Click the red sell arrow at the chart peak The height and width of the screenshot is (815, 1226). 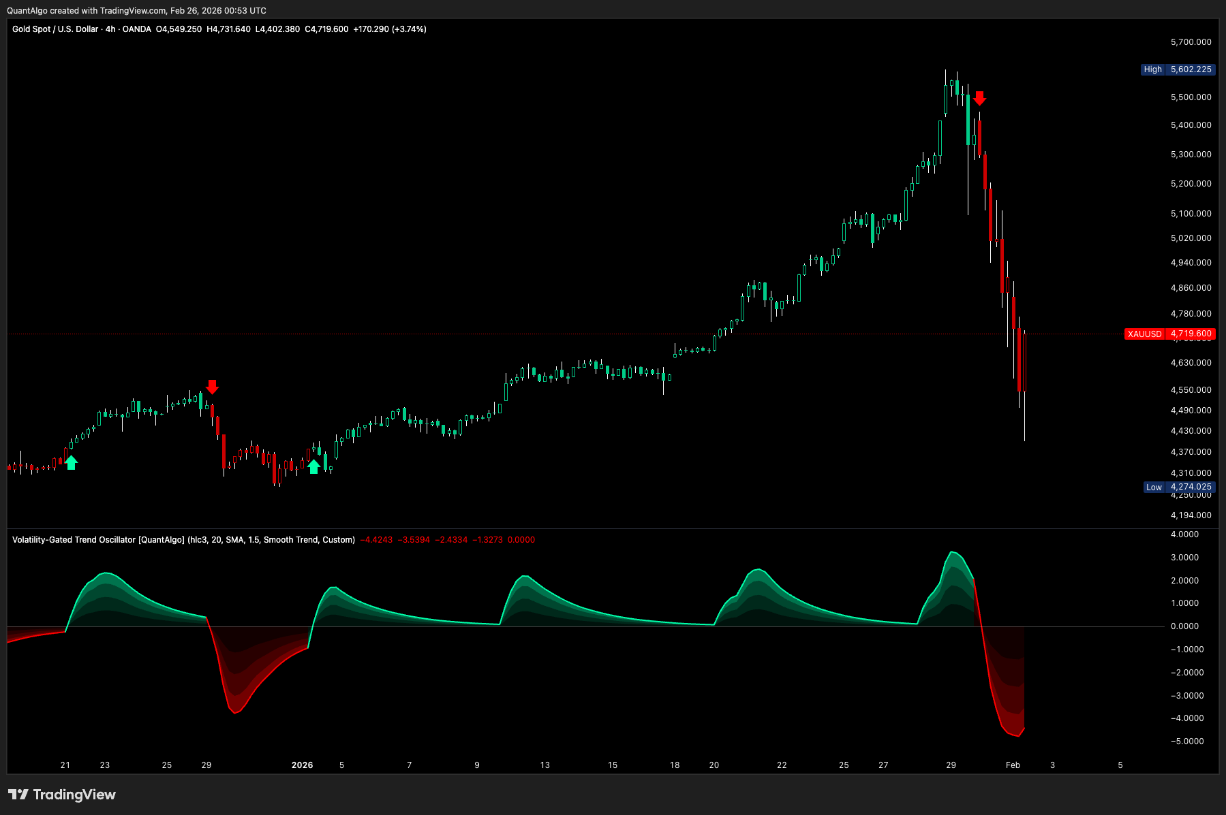[x=979, y=99]
